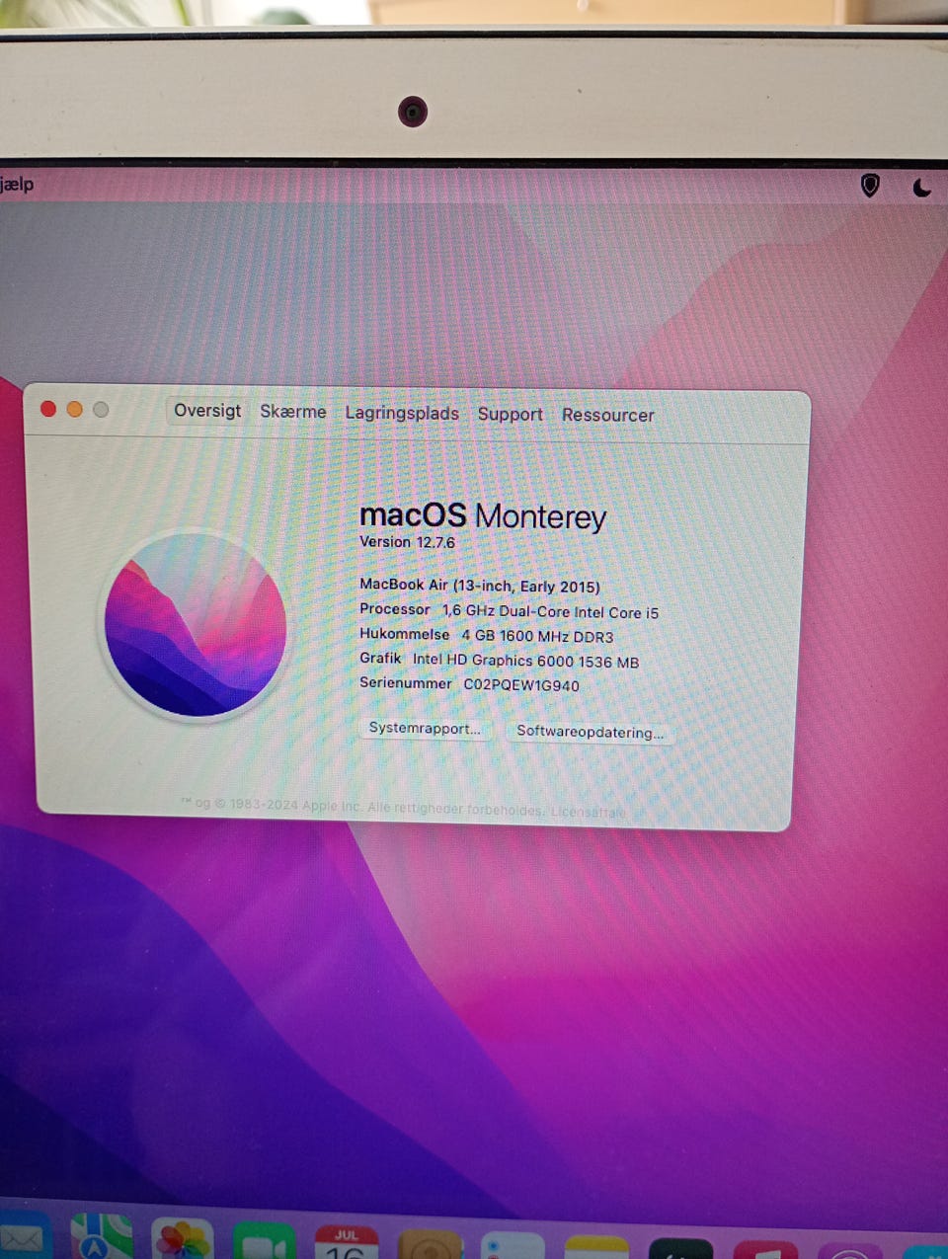
Task: Click the macOS Monterey title
Action: (x=483, y=516)
